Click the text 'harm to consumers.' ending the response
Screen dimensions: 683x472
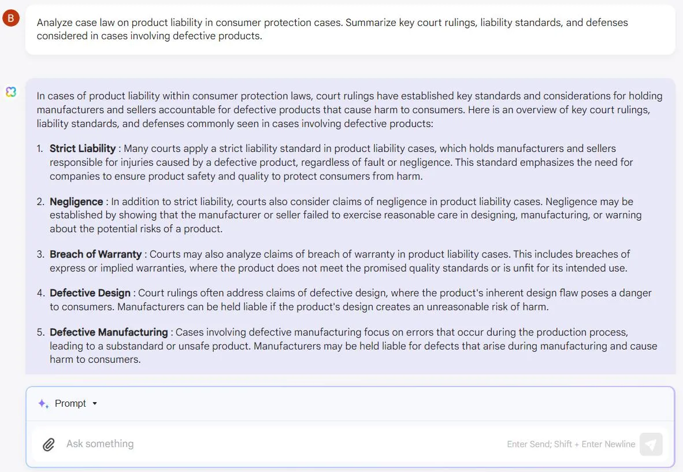[95, 360]
